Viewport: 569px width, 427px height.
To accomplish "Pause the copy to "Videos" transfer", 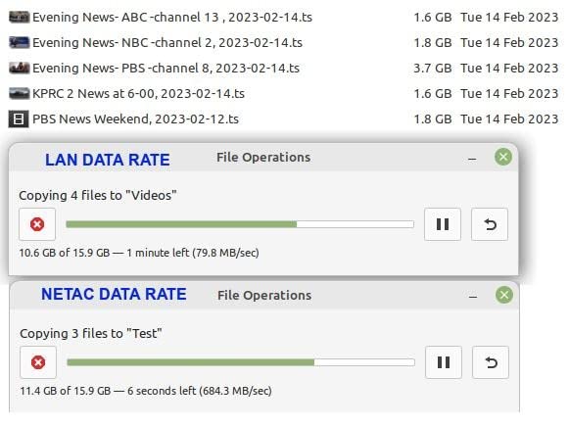I will (443, 224).
